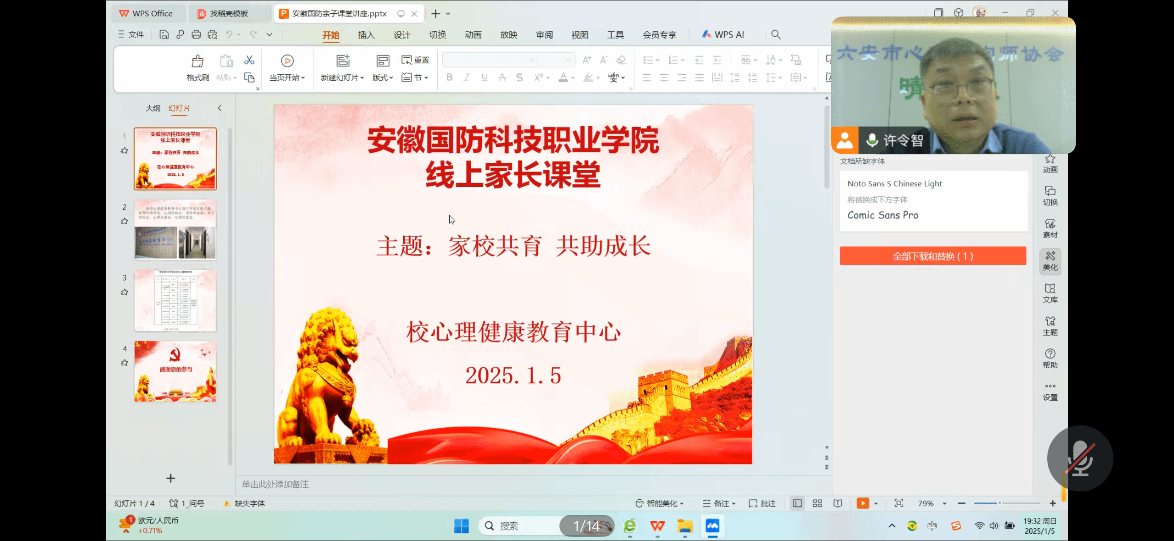This screenshot has height=541, width=1174.
Task: Start slideshow from current page (当页开始) icon
Action: click(x=287, y=61)
